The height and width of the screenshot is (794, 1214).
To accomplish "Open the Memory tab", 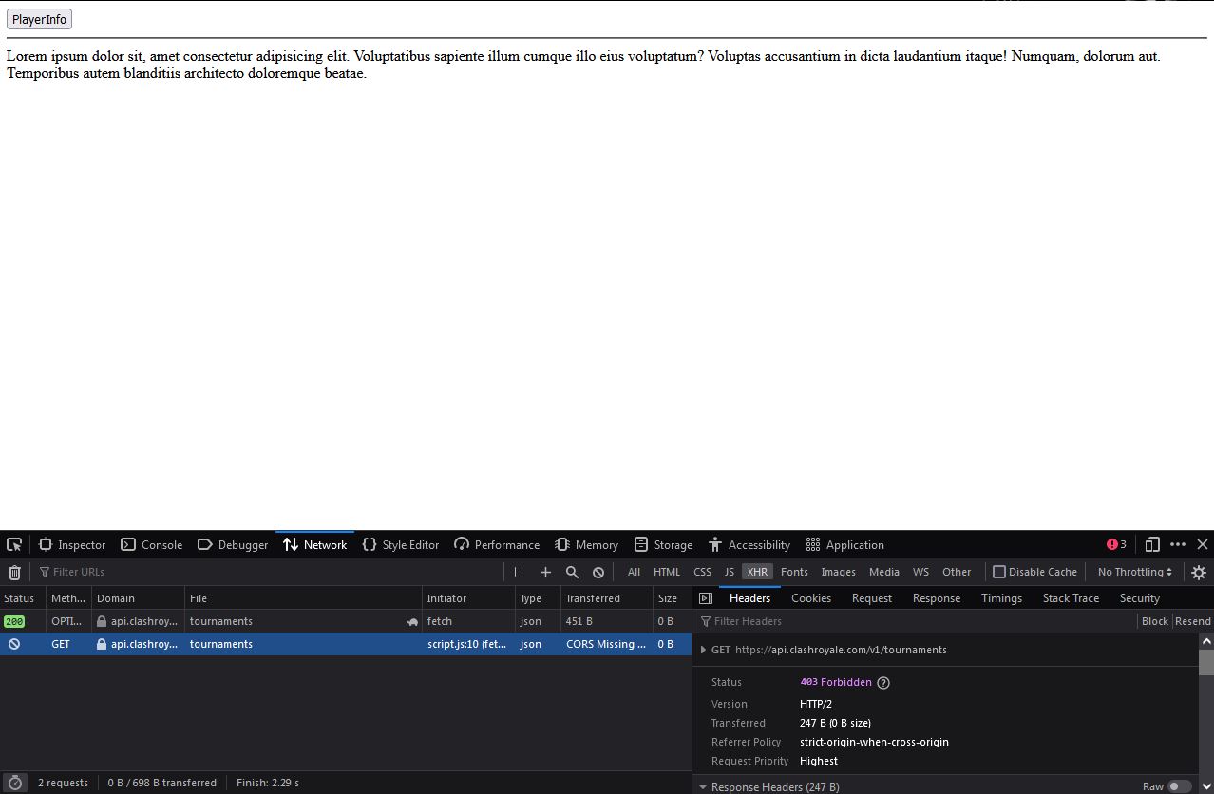I will (586, 544).
